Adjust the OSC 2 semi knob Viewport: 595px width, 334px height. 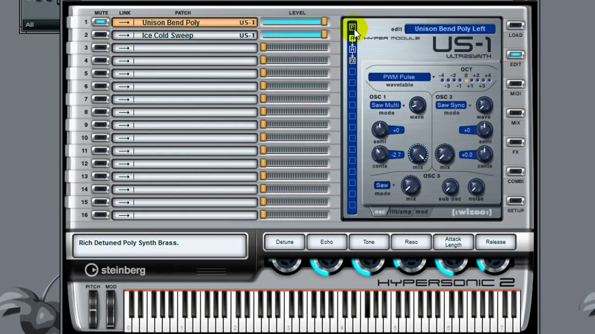(484, 130)
